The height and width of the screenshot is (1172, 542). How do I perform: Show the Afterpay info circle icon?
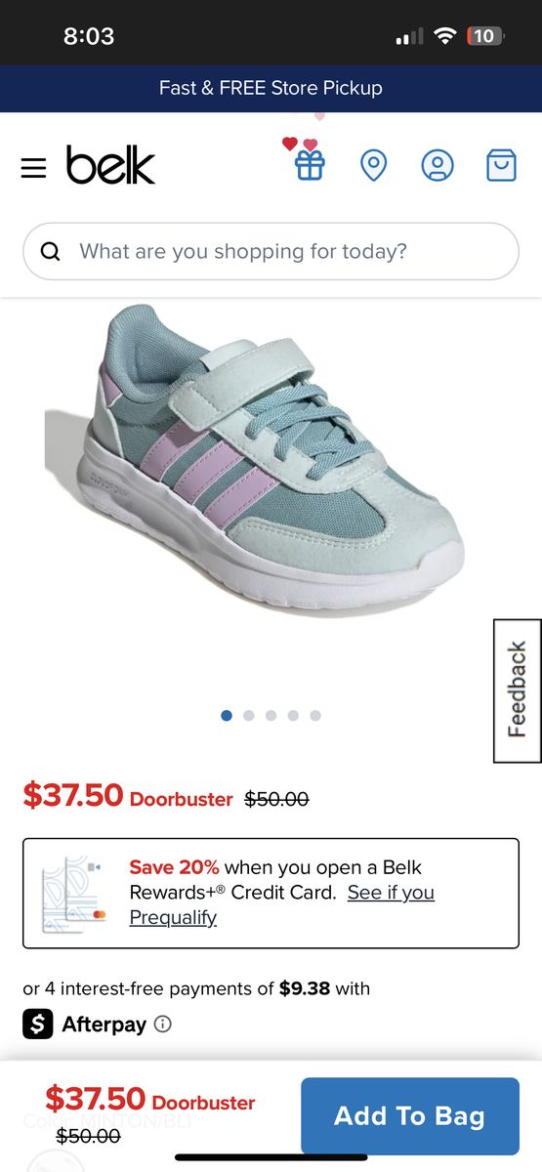pos(163,1025)
